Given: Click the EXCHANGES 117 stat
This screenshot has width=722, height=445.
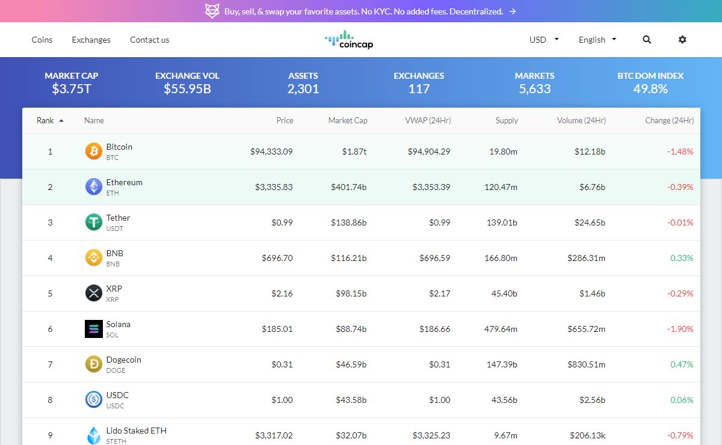Looking at the screenshot, I should pos(419,83).
